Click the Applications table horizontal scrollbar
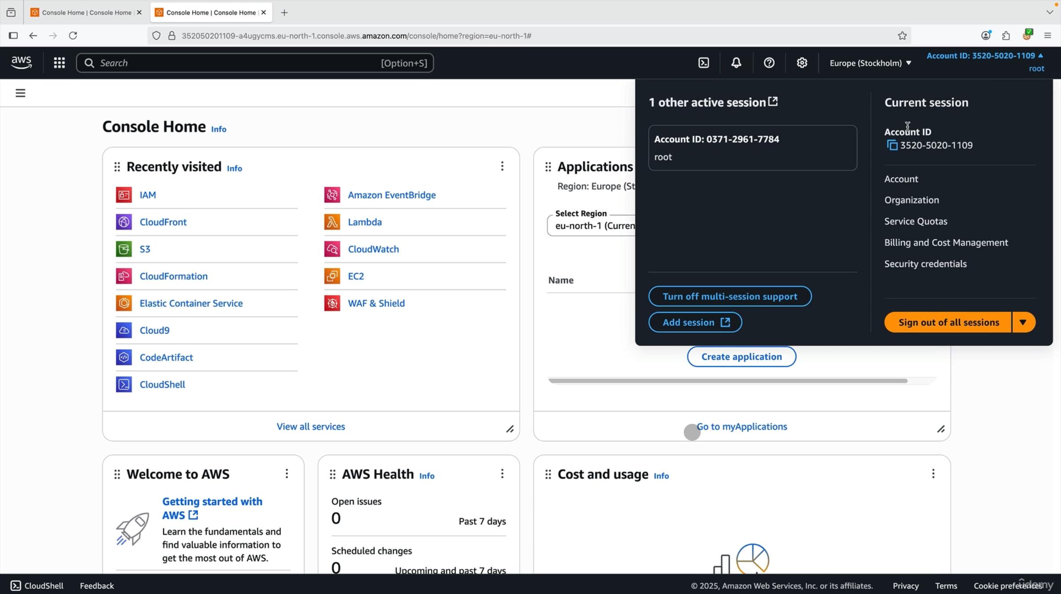This screenshot has height=594, width=1061. pos(728,381)
